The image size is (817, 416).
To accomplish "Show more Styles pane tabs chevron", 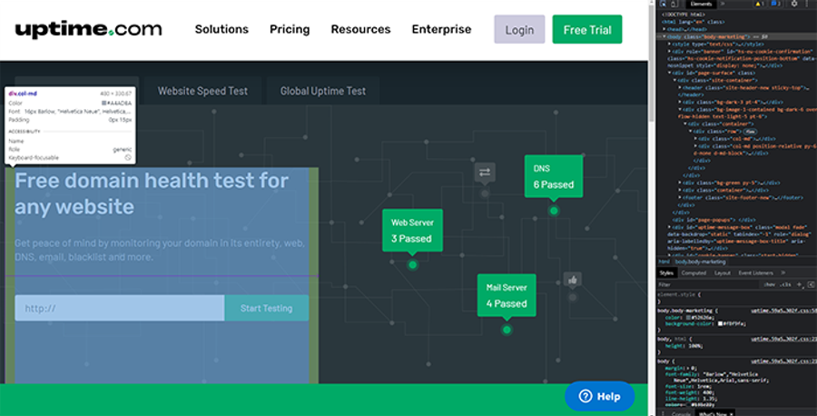I will point(783,272).
